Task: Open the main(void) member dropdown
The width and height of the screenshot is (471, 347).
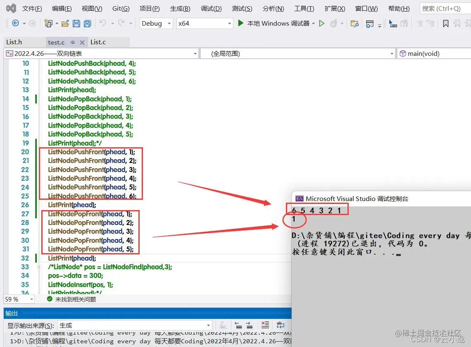Action: (x=434, y=53)
